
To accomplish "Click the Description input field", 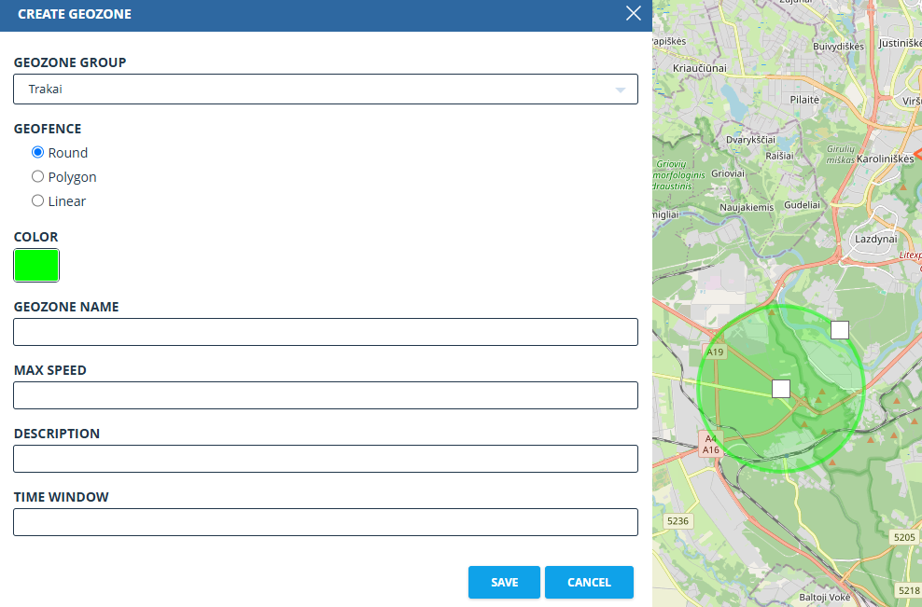I will tap(326, 458).
